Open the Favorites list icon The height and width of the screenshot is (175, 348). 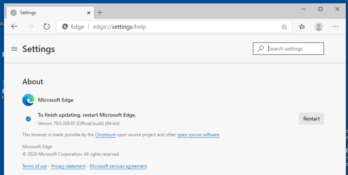tap(302, 27)
